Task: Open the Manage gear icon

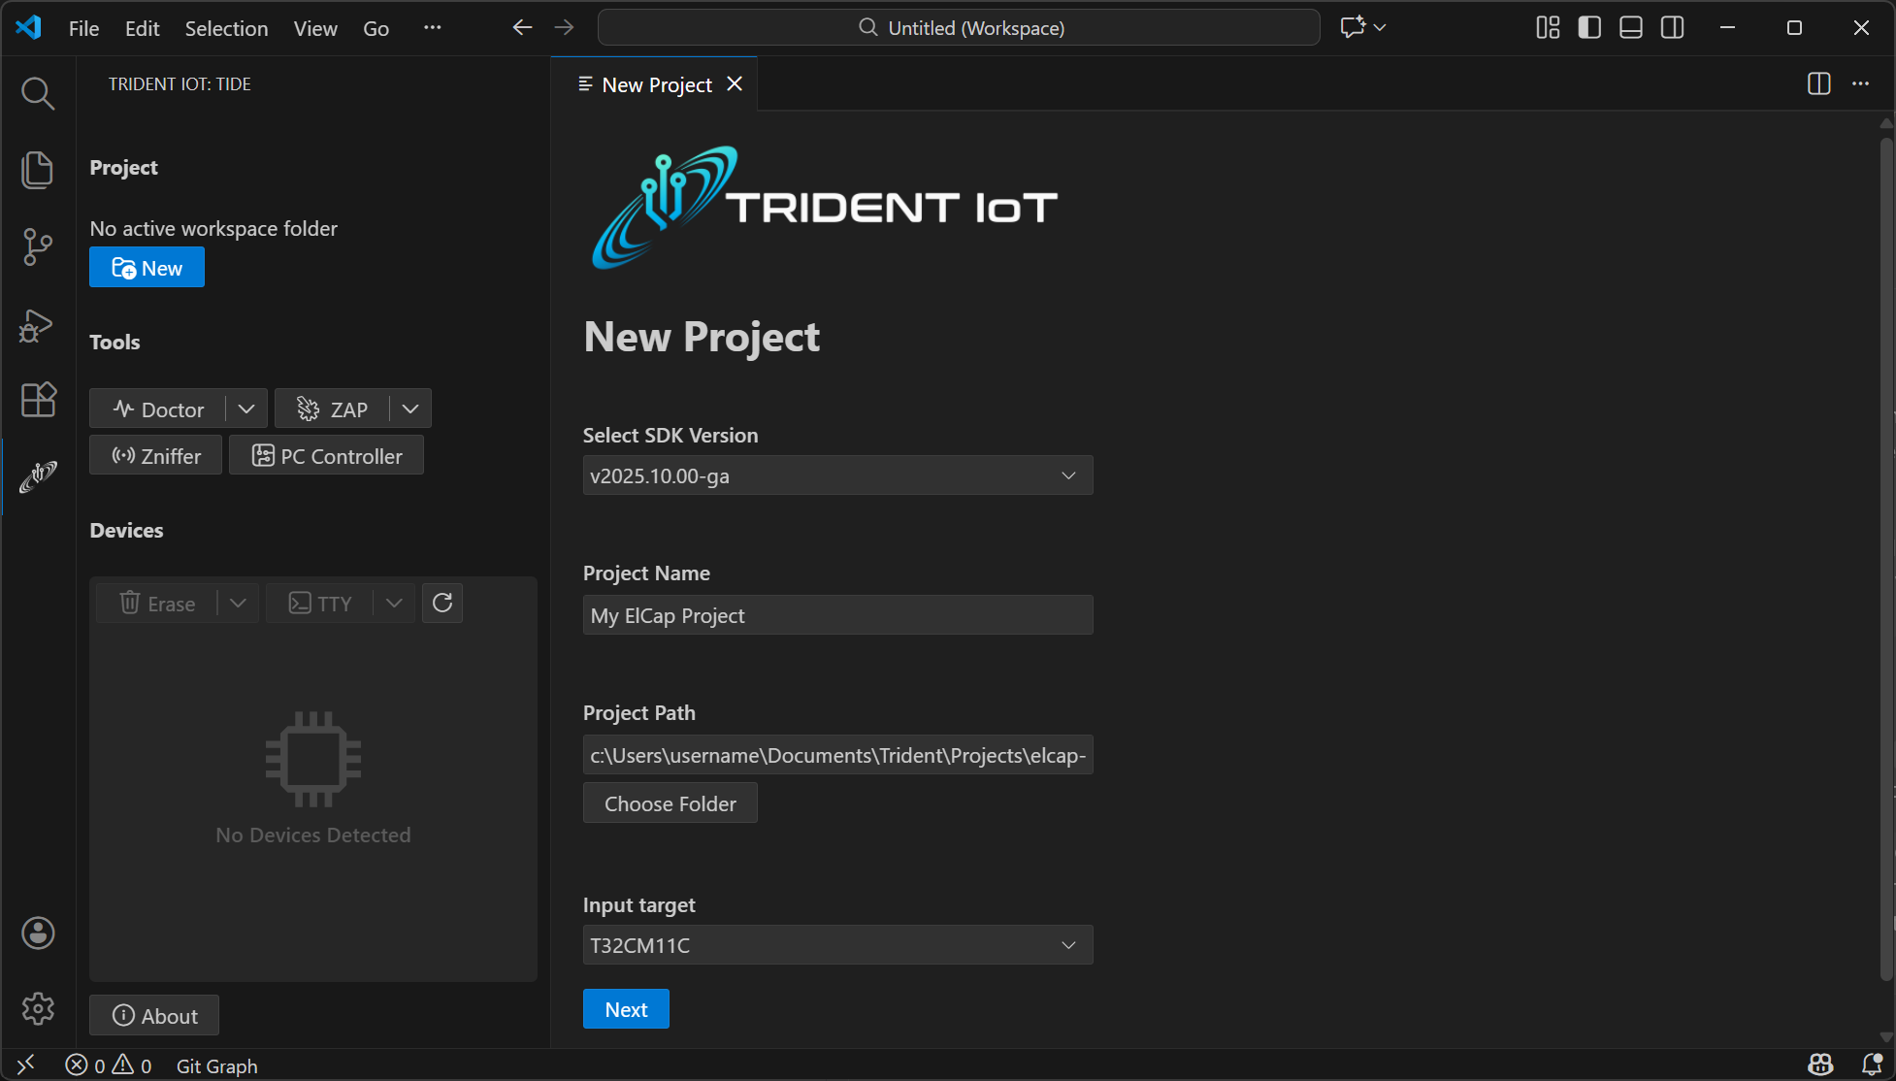Action: click(38, 1009)
